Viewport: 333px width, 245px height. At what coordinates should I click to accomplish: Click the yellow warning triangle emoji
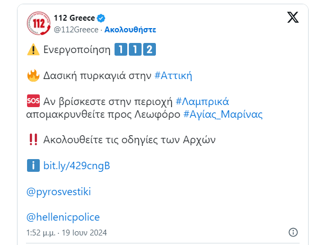(x=33, y=49)
